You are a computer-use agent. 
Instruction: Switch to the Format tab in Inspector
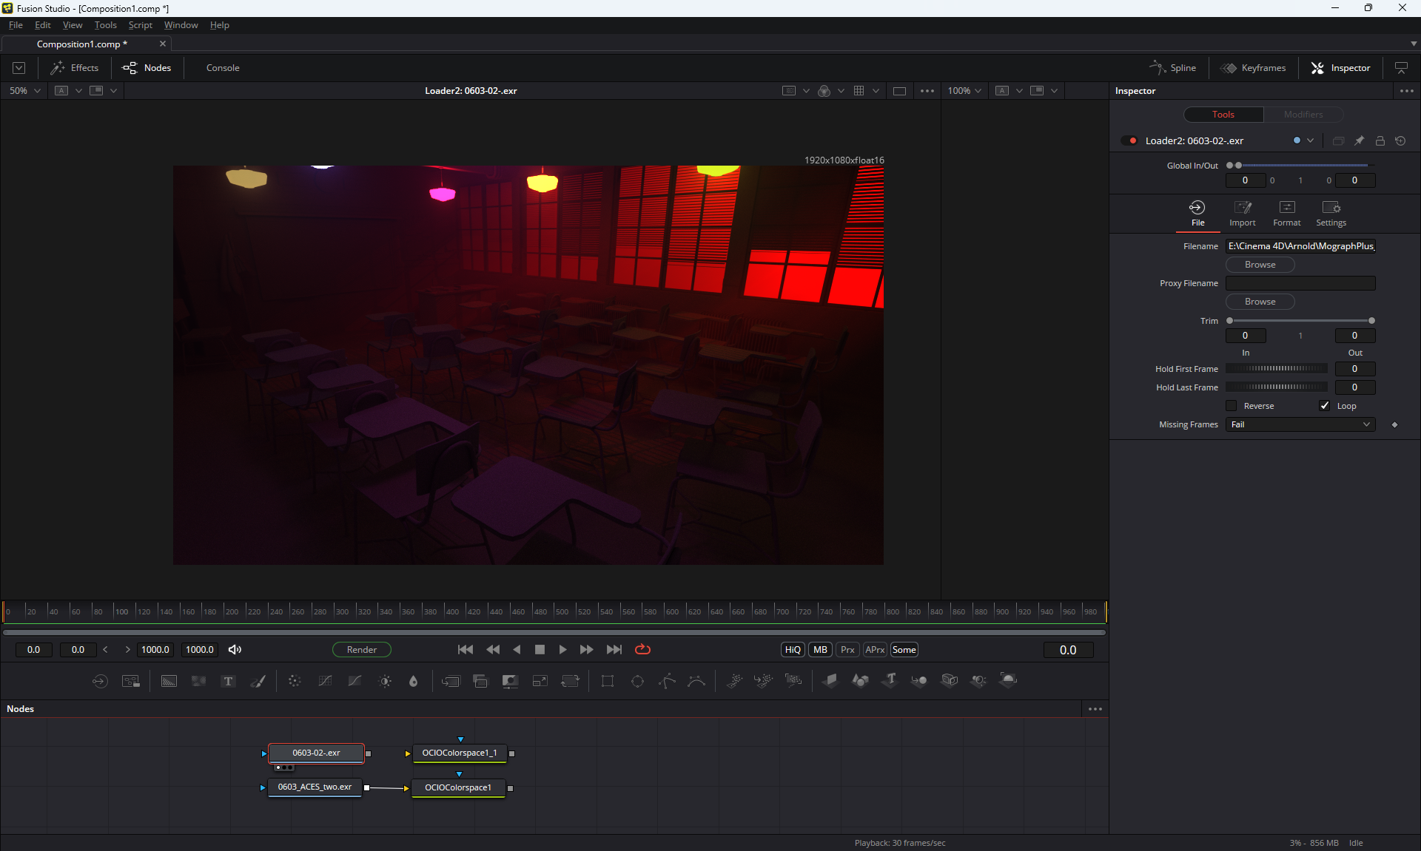pos(1286,213)
